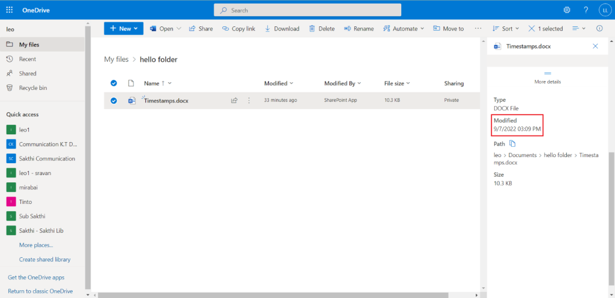Click Copy link in the toolbar
The width and height of the screenshot is (615, 298).
(x=238, y=29)
